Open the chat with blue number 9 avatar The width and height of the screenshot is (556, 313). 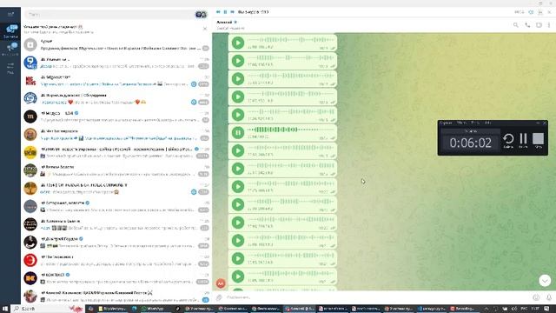click(116, 63)
